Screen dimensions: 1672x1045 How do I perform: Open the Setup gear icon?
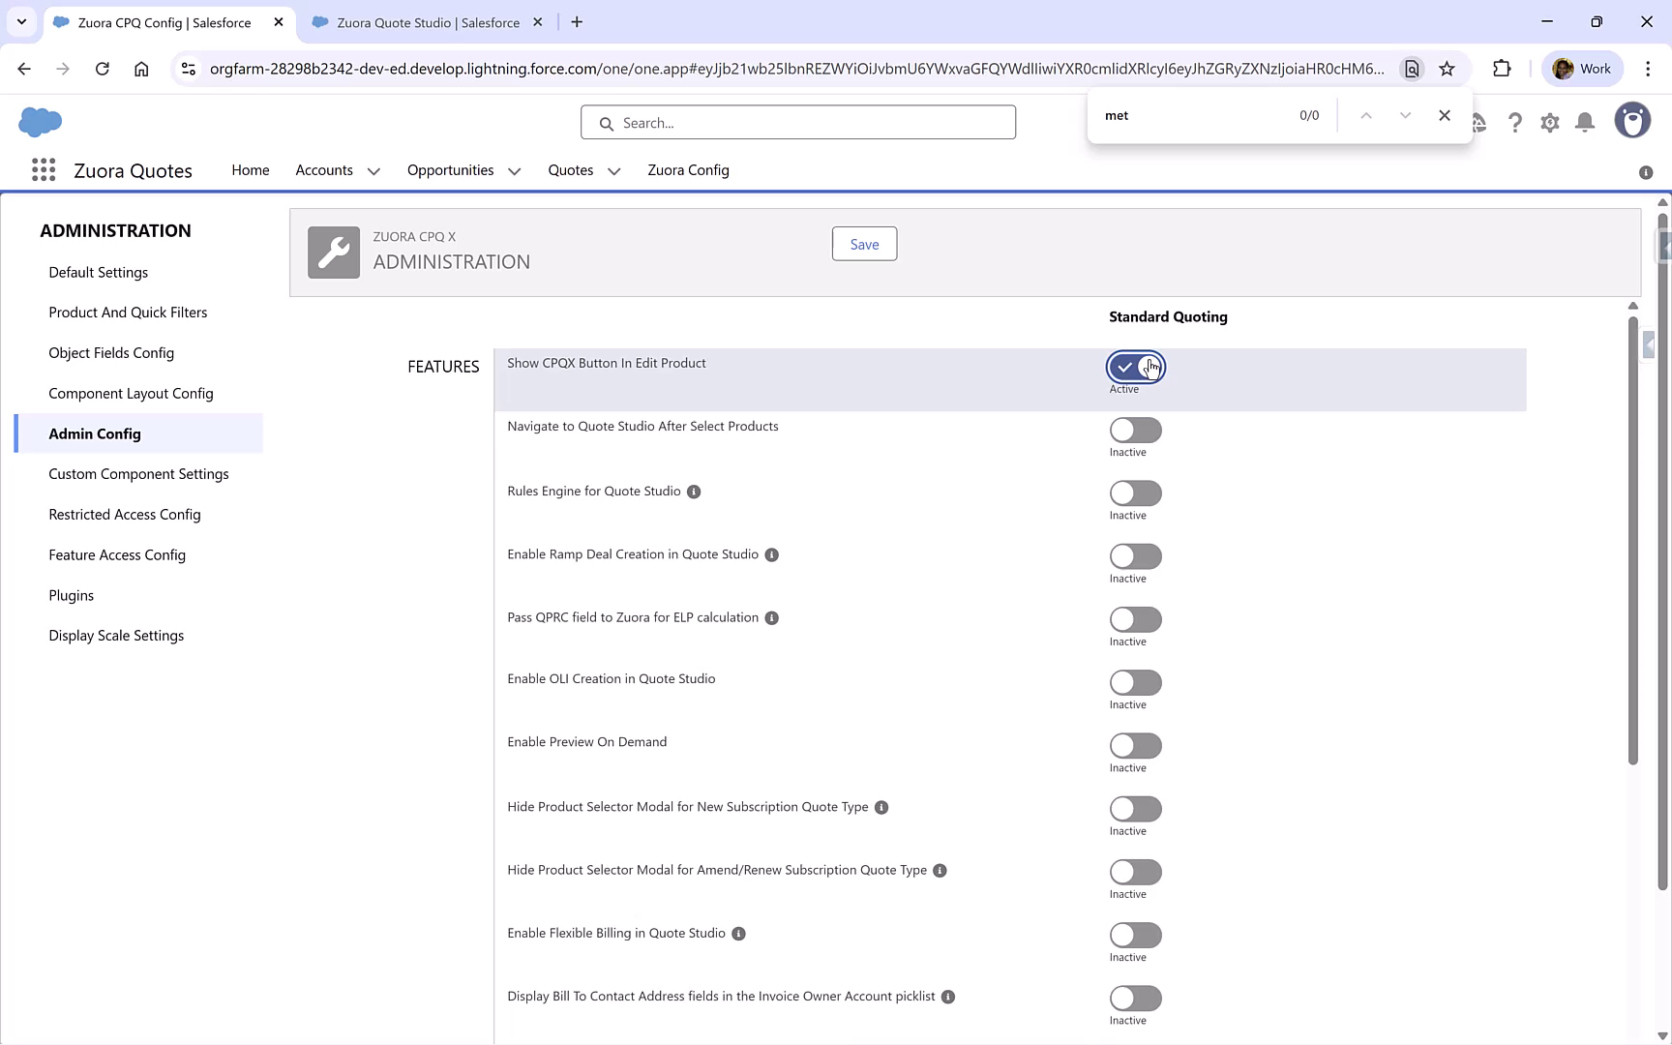[1549, 123]
